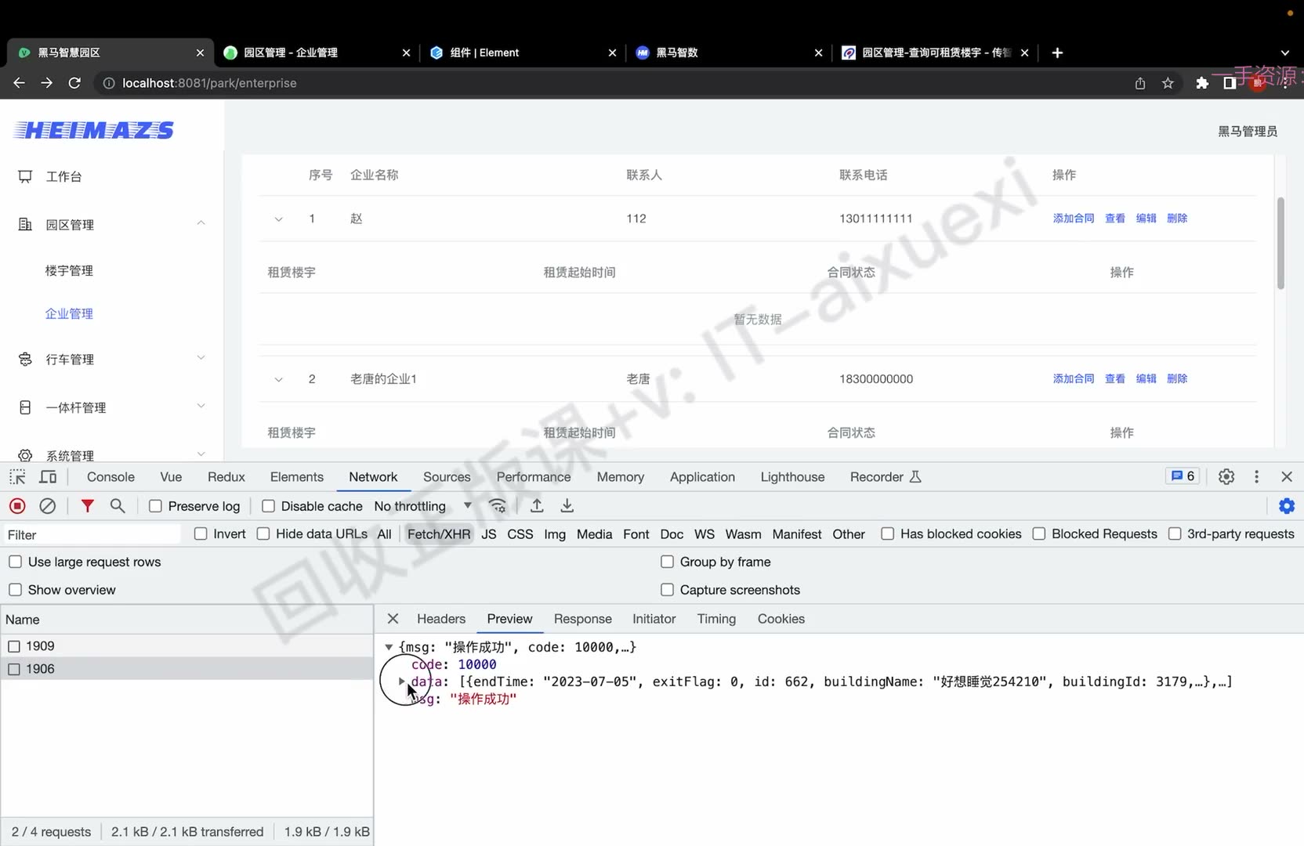The height and width of the screenshot is (846, 1304).
Task: Close the request preview pane
Action: 393,619
